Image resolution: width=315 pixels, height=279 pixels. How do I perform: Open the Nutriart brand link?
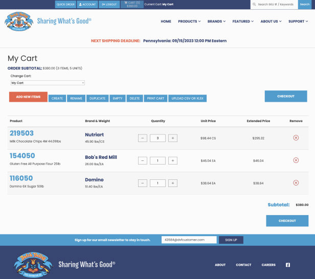pyautogui.click(x=95, y=135)
